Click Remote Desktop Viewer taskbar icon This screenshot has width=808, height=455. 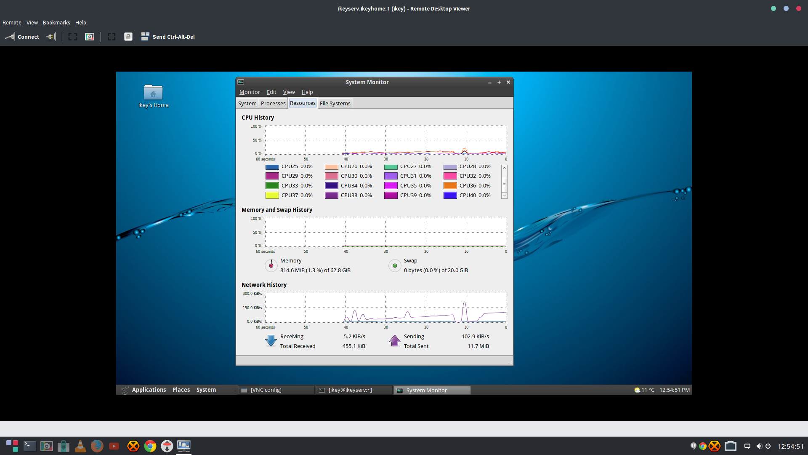tap(184, 446)
